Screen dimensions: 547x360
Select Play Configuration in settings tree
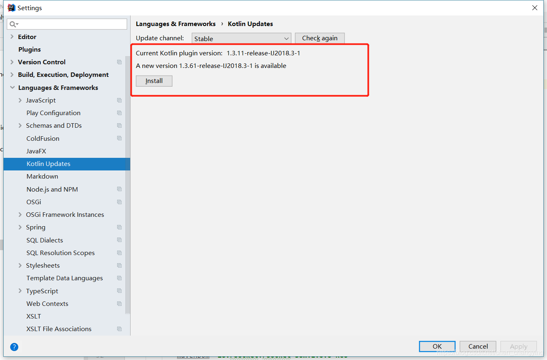(53, 113)
